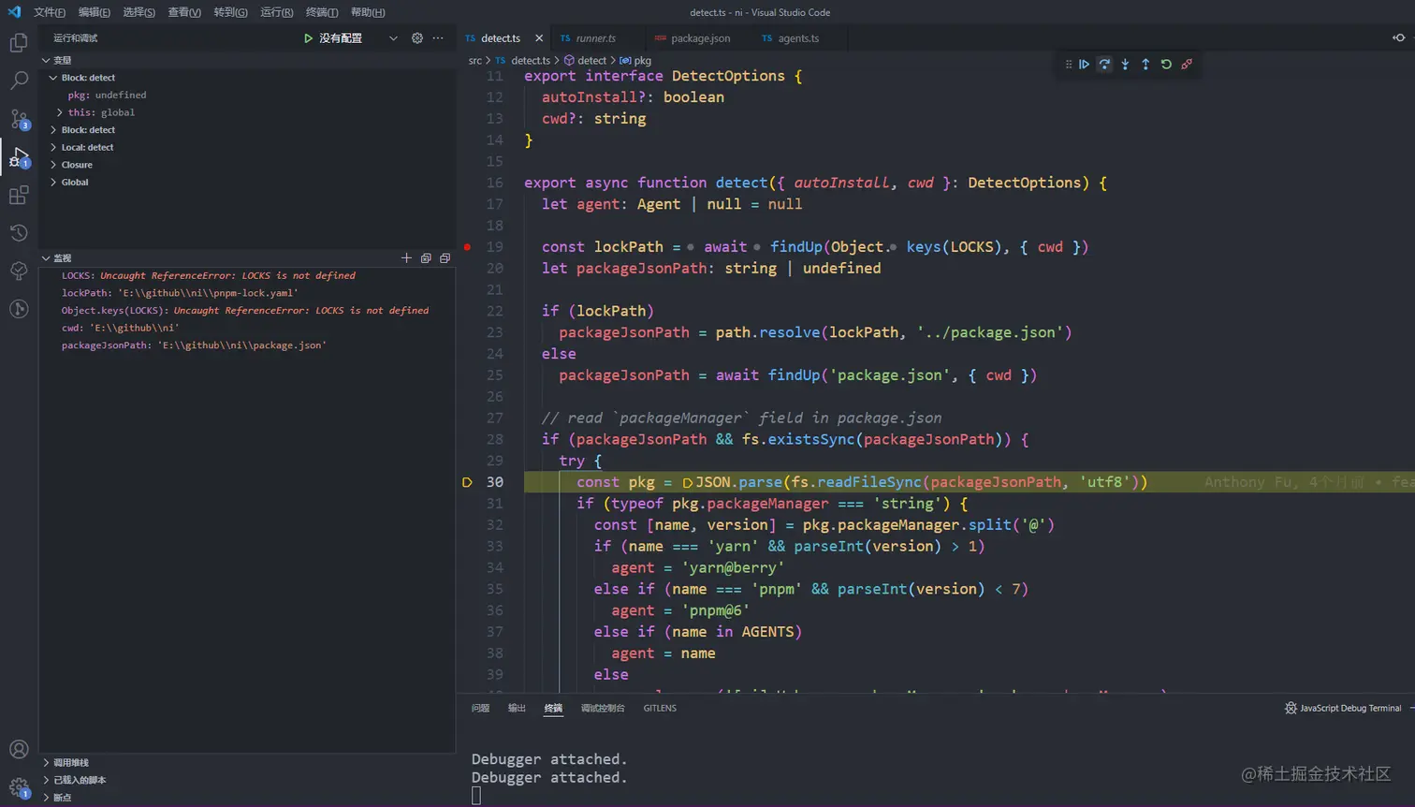This screenshot has width=1415, height=807.
Task: Start debugging with the green play icon
Action: (x=308, y=38)
